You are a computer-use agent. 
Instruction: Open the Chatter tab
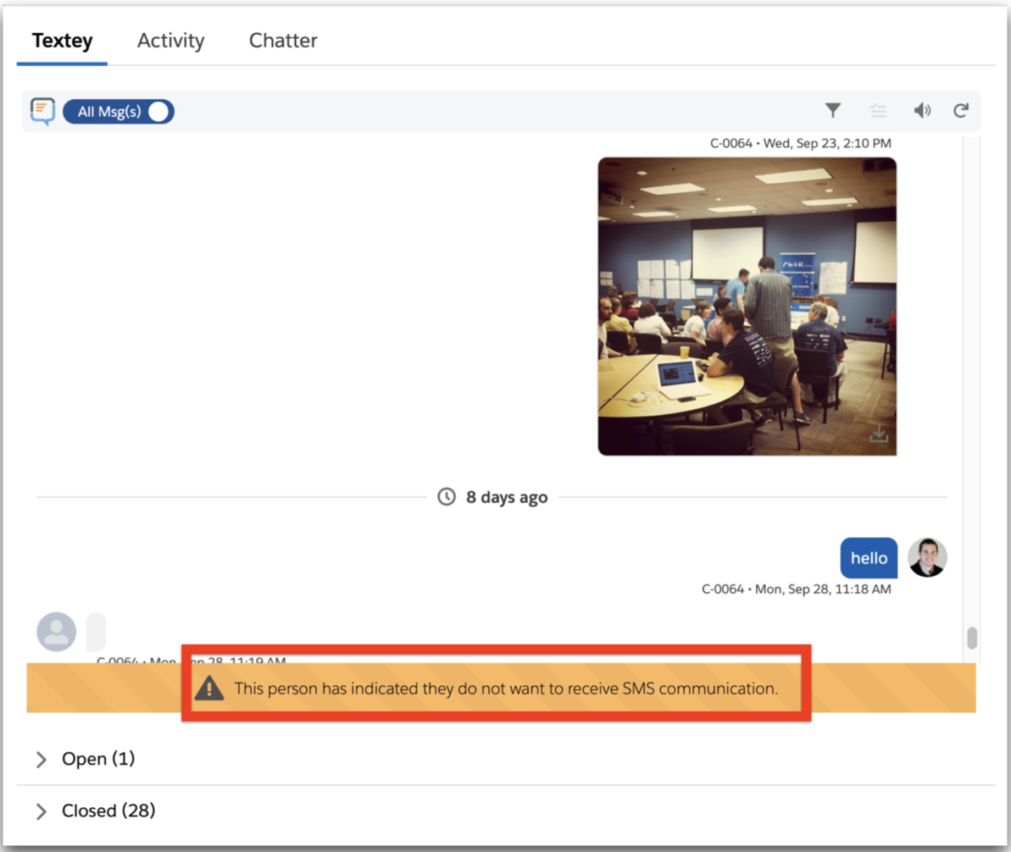(x=283, y=41)
